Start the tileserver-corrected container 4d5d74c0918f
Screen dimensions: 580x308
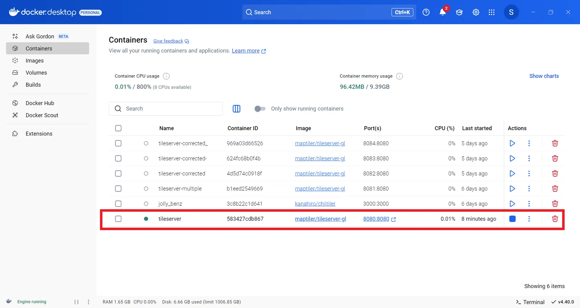click(x=512, y=174)
